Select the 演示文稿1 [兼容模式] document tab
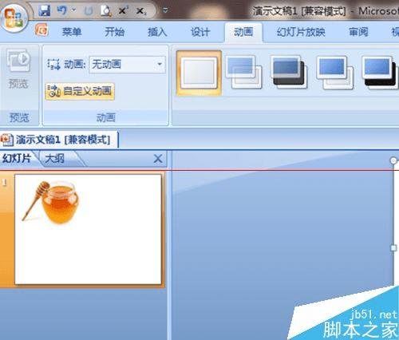Screen dimensions: 399x340 (x=59, y=140)
